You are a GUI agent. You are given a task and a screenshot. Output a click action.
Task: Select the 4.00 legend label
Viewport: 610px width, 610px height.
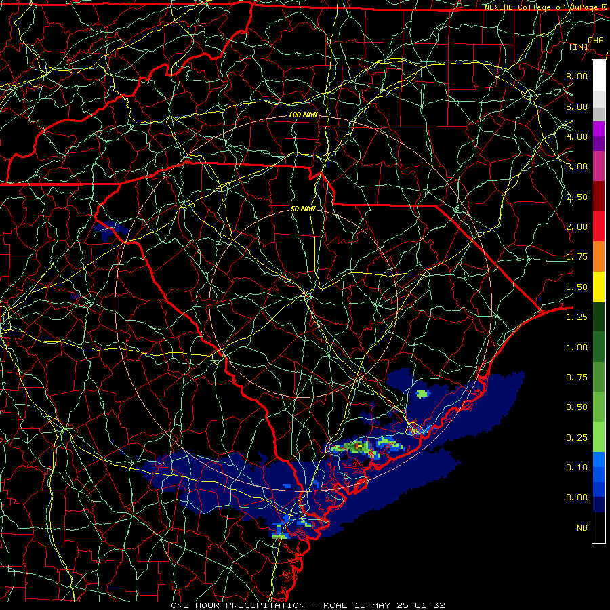tap(577, 136)
